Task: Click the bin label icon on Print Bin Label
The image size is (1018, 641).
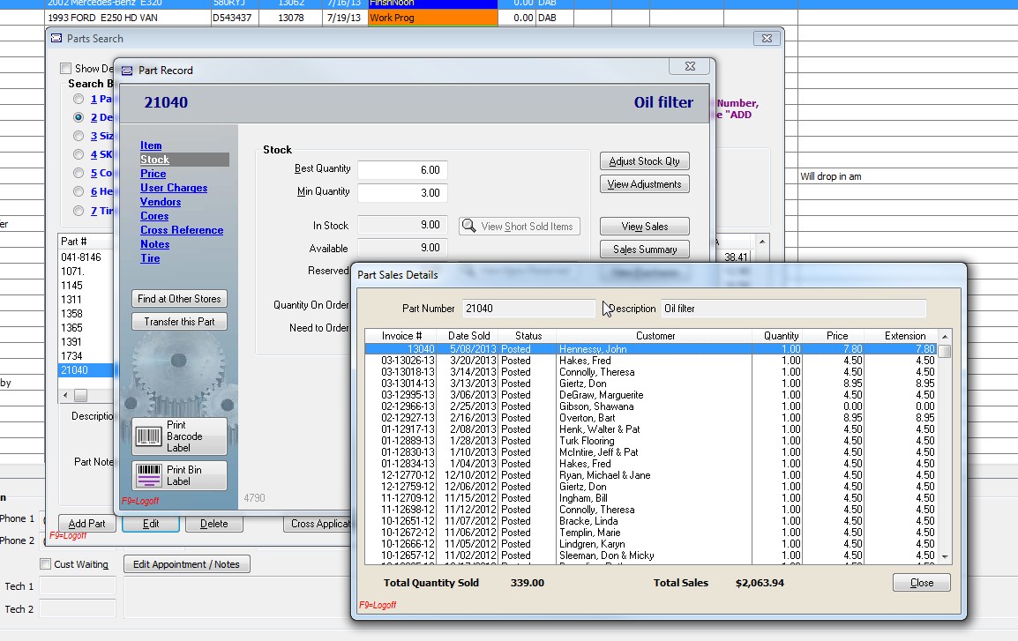Action: click(149, 475)
